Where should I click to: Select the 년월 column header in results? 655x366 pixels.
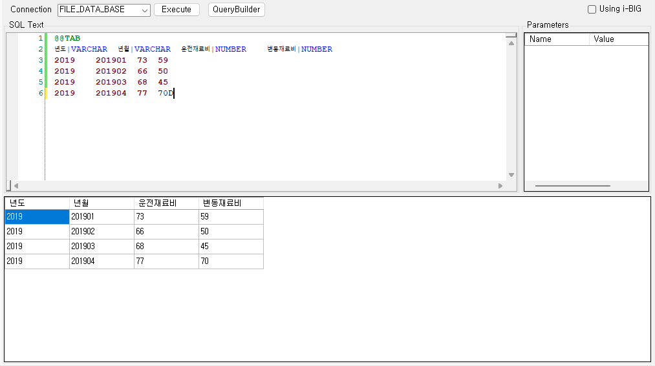102,203
